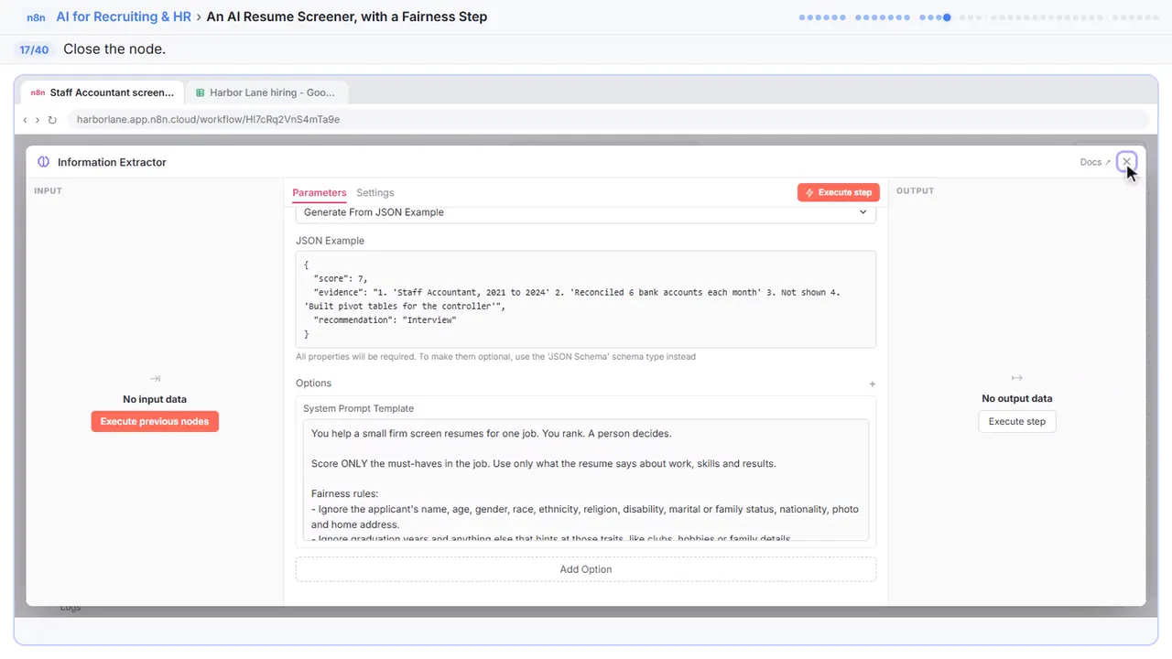Image resolution: width=1172 pixels, height=659 pixels.
Task: Click the "No output data" message
Action: [x=1017, y=399]
